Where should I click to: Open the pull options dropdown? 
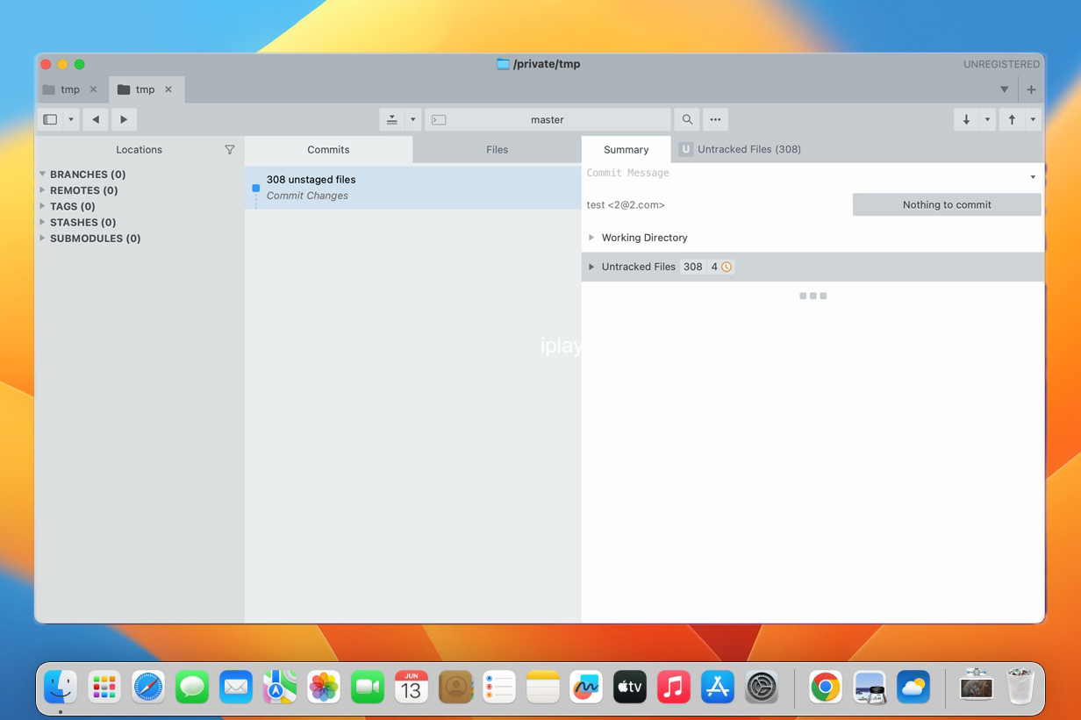click(987, 119)
